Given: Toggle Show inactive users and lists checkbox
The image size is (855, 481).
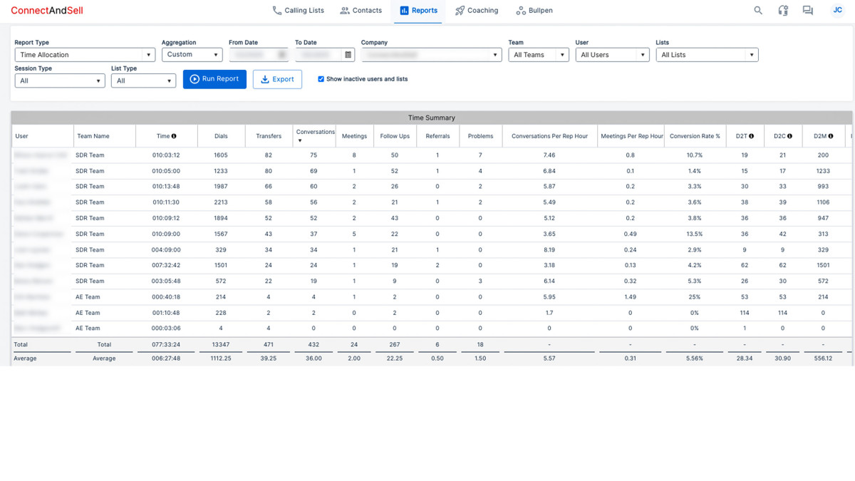Looking at the screenshot, I should click(x=321, y=79).
